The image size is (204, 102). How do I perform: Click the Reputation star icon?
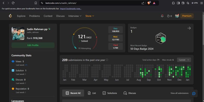coord(13,89)
